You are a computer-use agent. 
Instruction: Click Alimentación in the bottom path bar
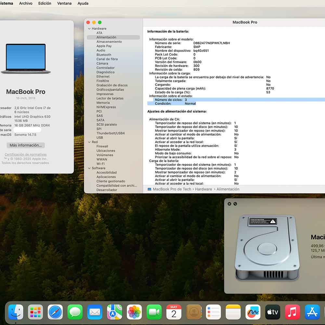[228, 189]
